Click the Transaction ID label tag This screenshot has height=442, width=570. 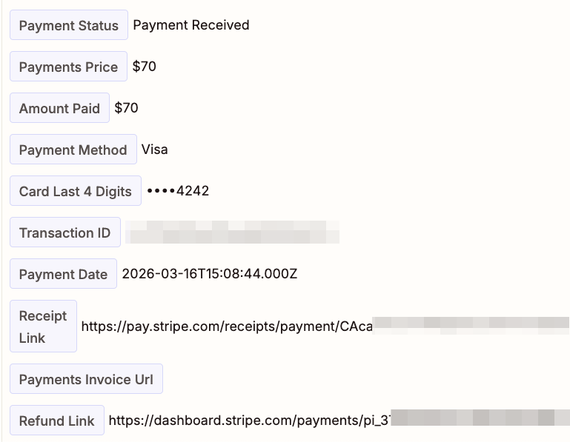pos(64,232)
